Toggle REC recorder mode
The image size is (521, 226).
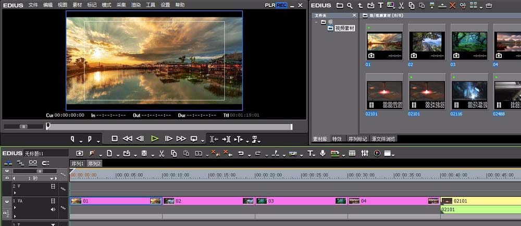click(282, 5)
